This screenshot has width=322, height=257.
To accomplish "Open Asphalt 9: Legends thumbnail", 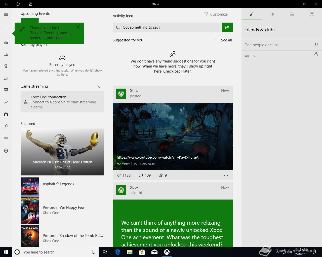I will pos(30,186).
